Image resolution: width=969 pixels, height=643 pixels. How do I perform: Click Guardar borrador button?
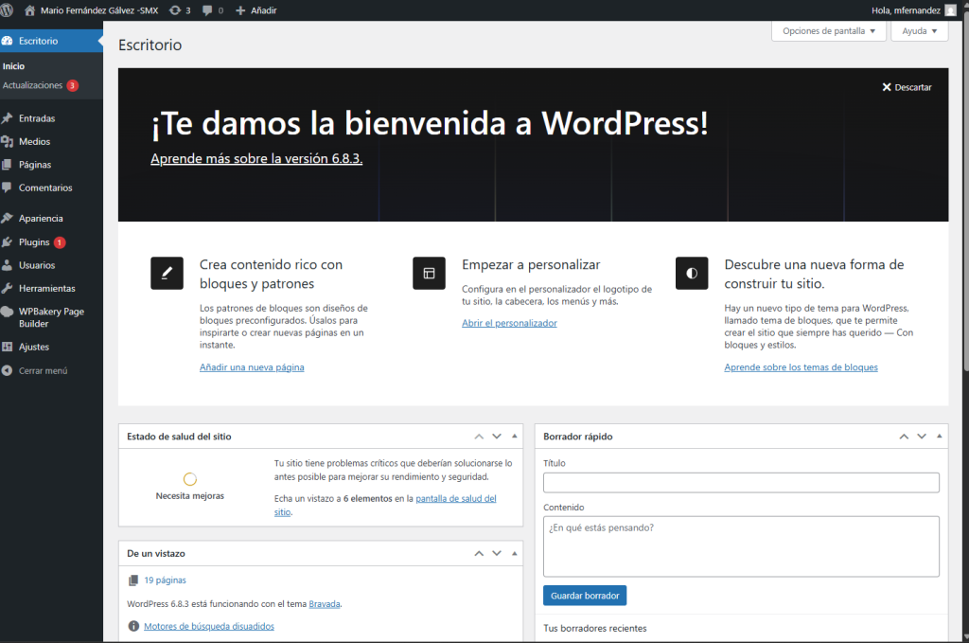584,596
